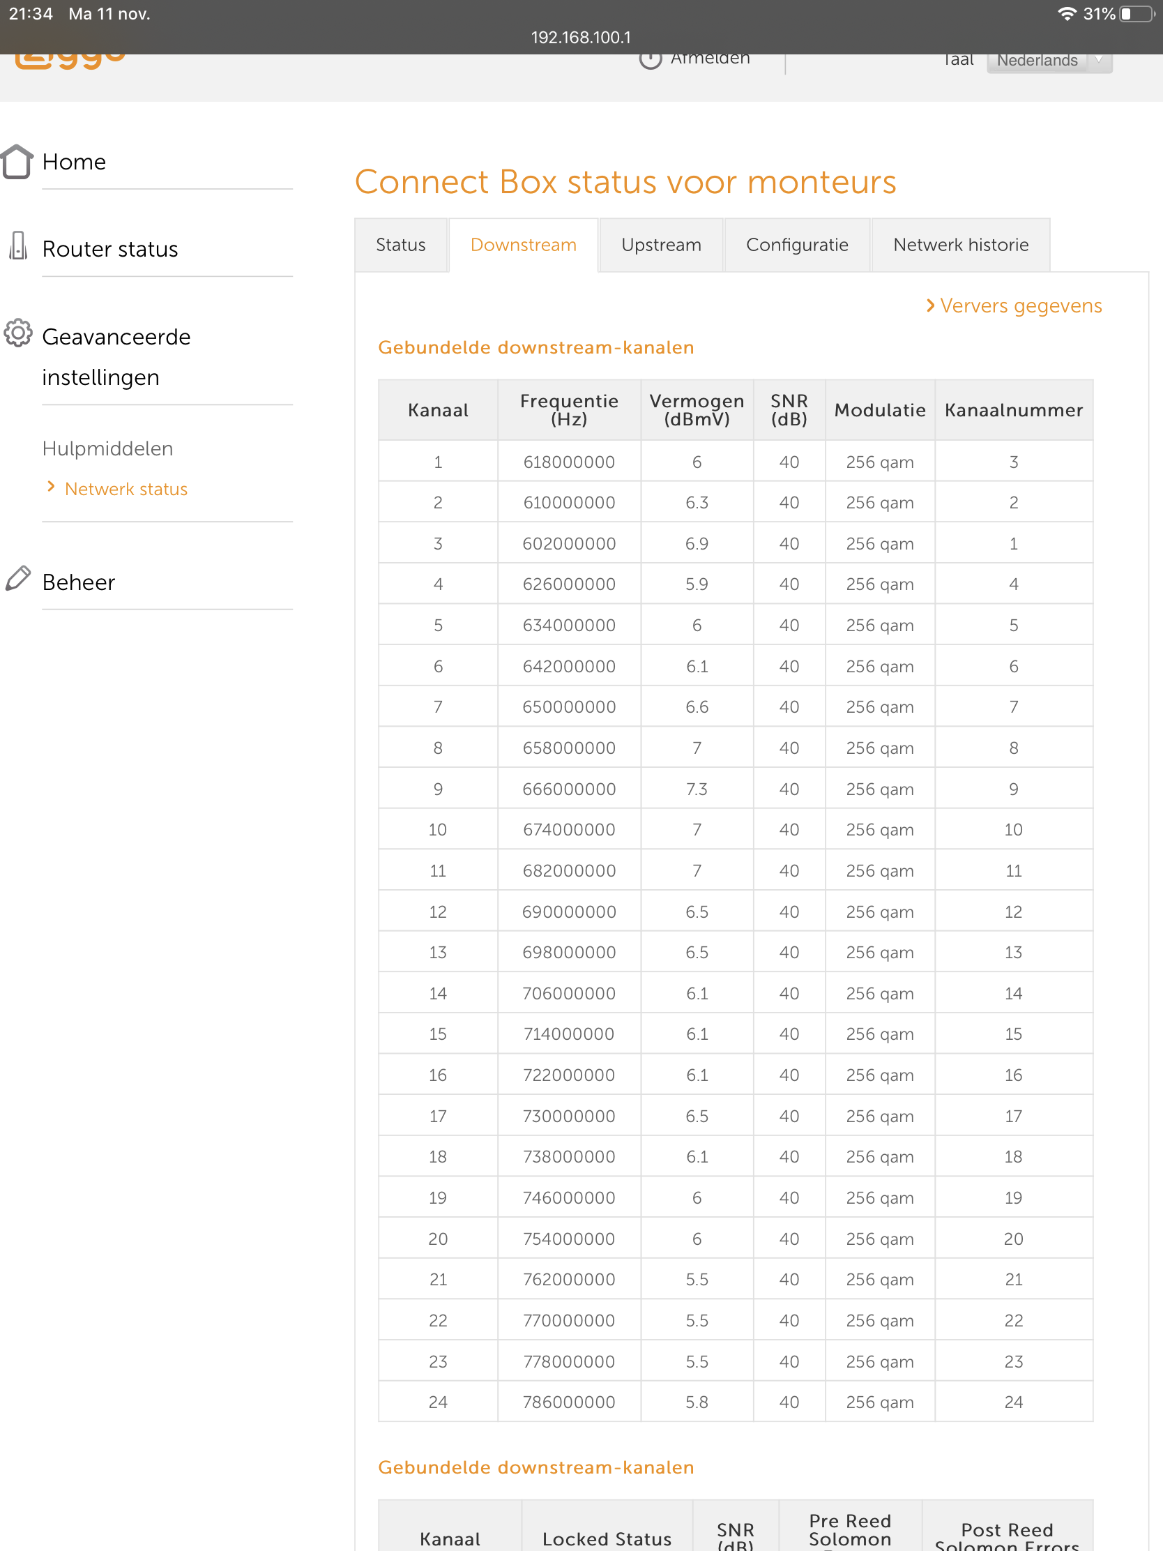Open Netwerk status in sidebar
1163x1551 pixels.
coord(126,489)
